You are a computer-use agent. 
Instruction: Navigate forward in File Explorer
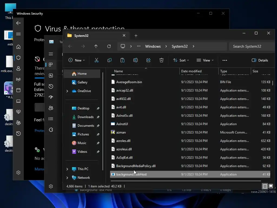click(83, 46)
